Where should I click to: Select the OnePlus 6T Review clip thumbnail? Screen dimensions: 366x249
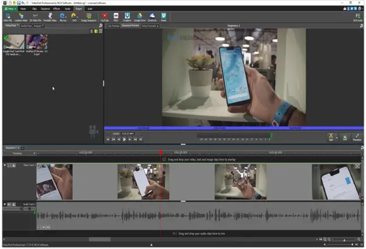click(37, 43)
